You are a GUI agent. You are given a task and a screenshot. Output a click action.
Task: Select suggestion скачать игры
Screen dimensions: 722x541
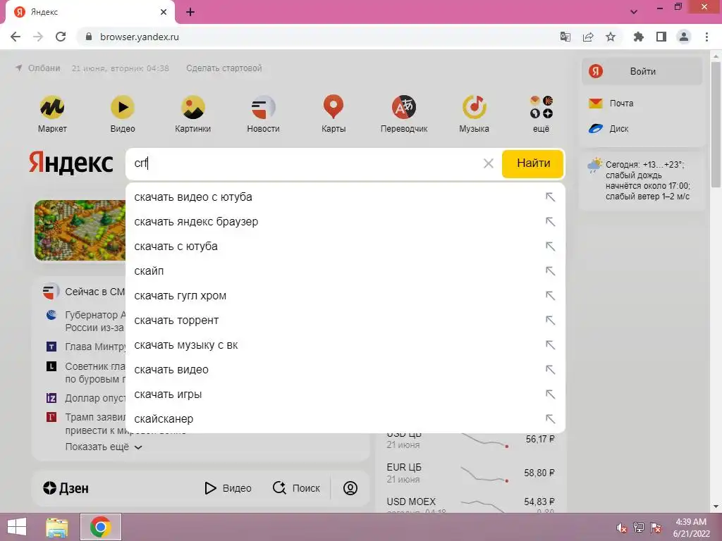[345, 394]
